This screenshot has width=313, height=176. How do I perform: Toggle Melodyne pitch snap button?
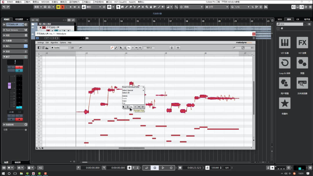(172, 48)
